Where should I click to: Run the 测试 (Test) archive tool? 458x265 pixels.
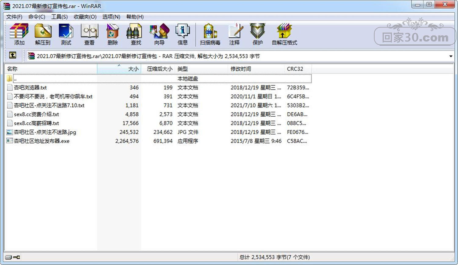pos(66,34)
